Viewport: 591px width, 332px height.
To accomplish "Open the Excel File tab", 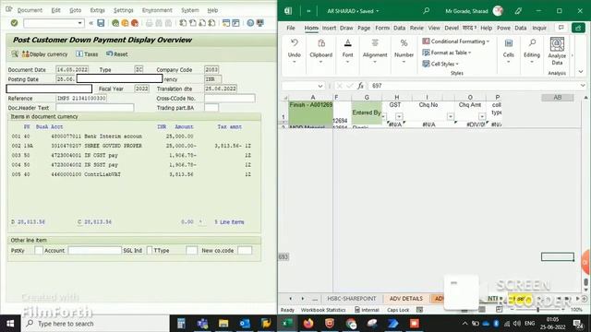I will click(291, 28).
